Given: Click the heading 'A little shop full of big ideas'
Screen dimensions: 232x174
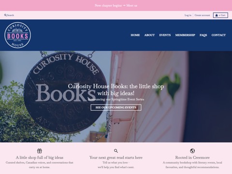Looking at the screenshot, I should coord(40,158).
